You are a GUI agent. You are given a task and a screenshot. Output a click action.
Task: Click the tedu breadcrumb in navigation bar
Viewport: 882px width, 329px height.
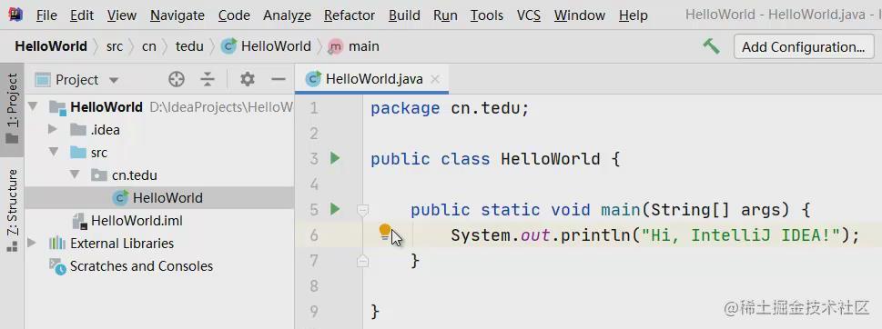pyautogui.click(x=189, y=46)
